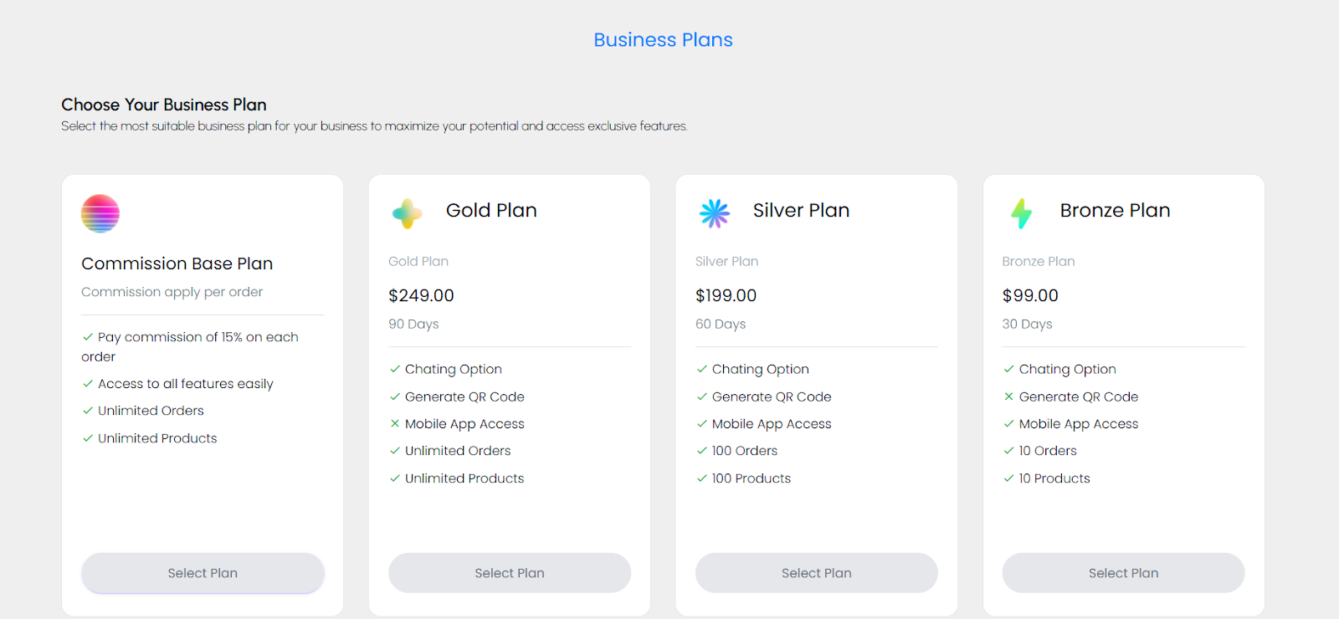This screenshot has height=619, width=1339.
Task: Click the checkmark beside Gold Unlimited Products
Action: [395, 478]
